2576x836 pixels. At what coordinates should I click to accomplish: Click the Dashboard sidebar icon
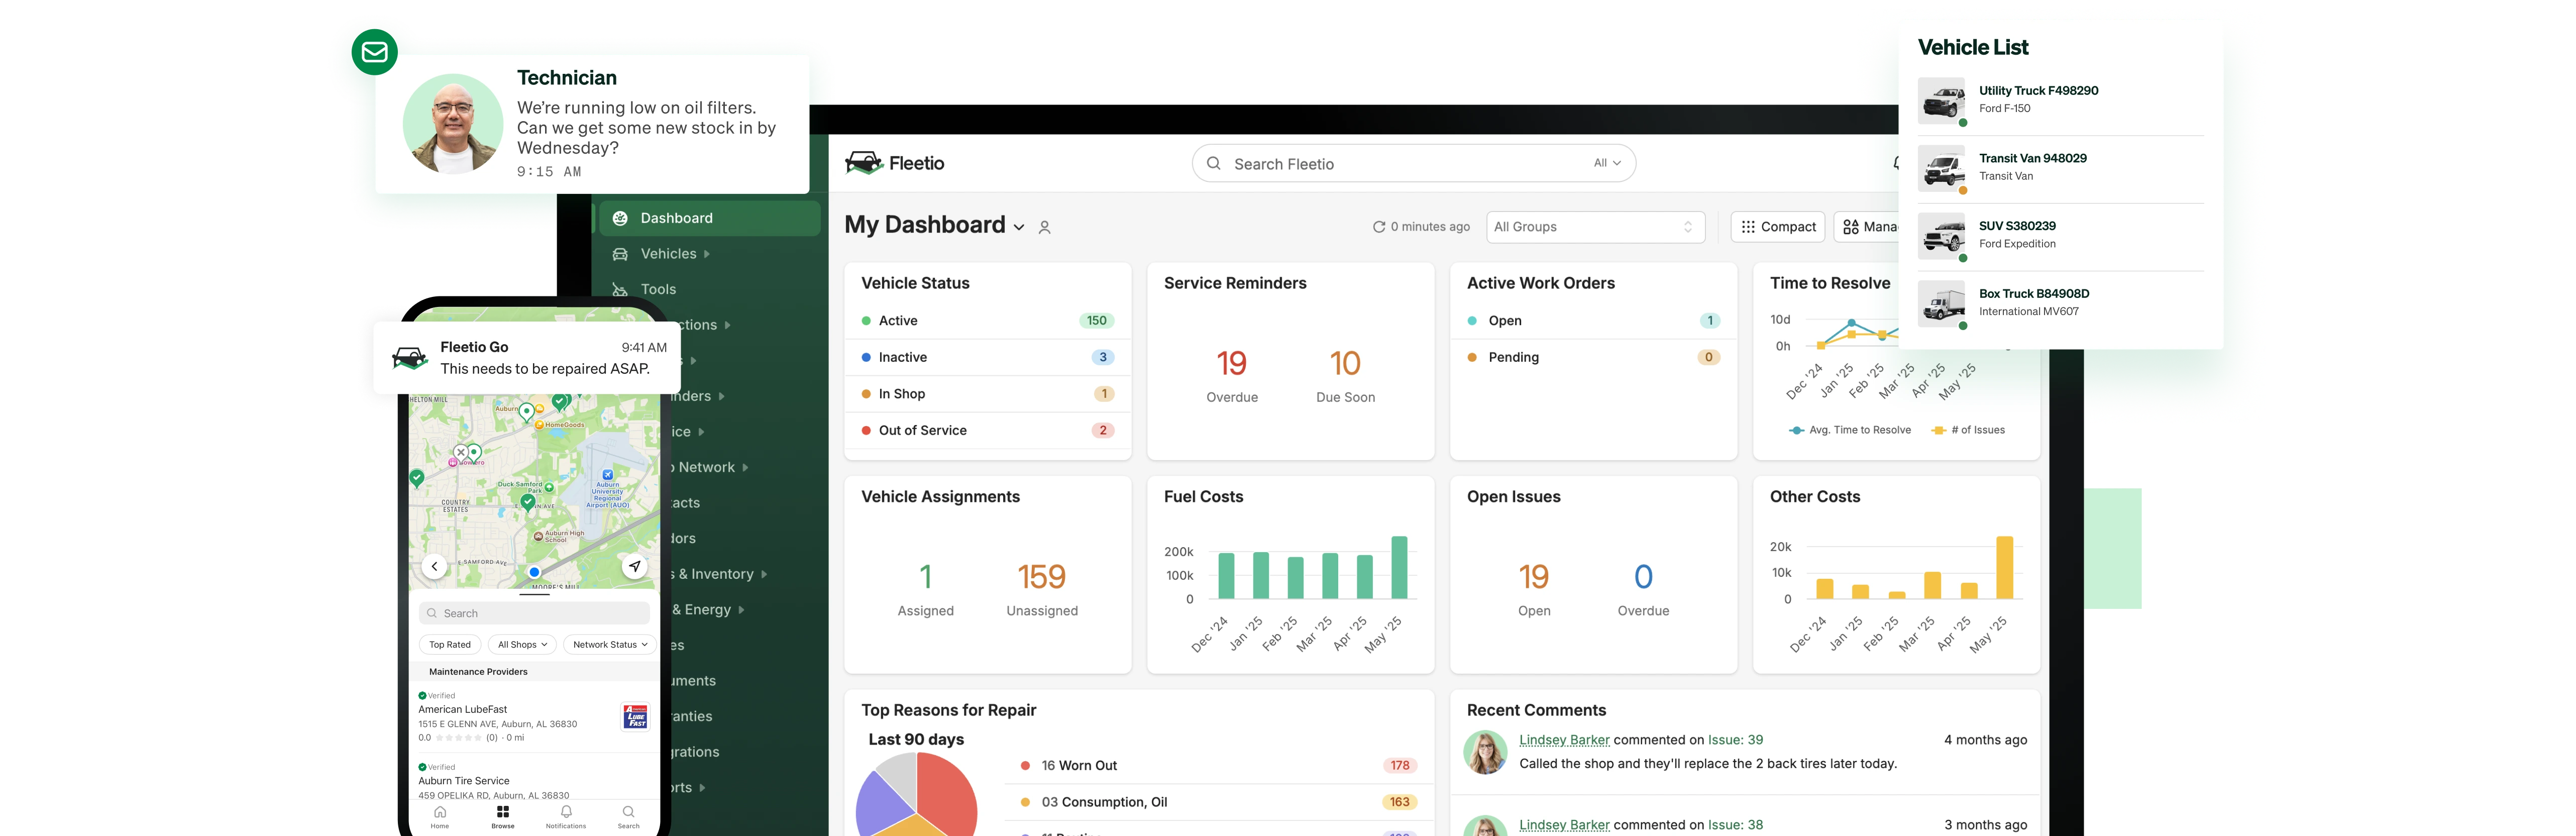620,218
